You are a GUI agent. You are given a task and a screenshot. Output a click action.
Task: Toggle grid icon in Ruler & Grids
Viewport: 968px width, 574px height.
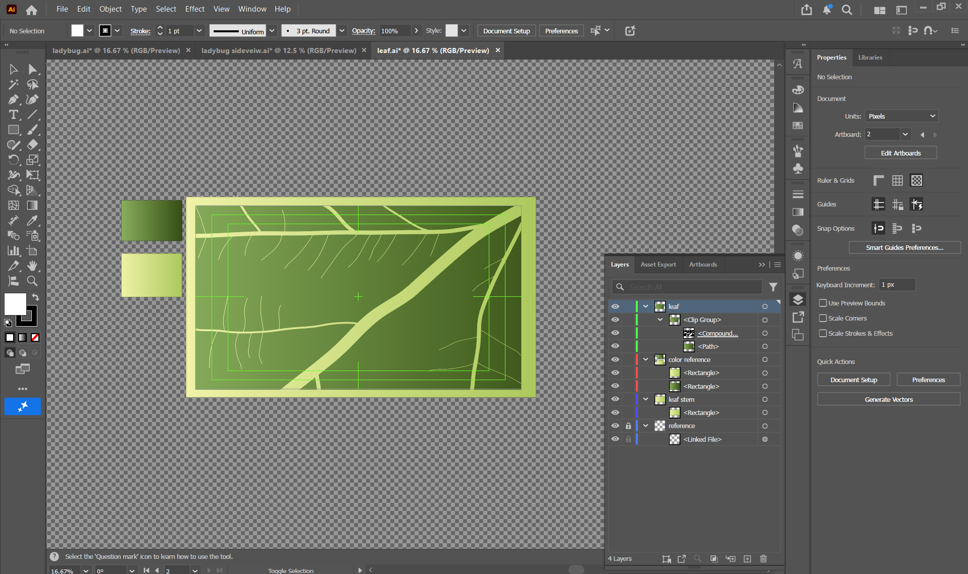pyautogui.click(x=897, y=180)
